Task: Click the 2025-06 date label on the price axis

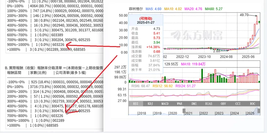Action: pyautogui.click(x=249, y=56)
